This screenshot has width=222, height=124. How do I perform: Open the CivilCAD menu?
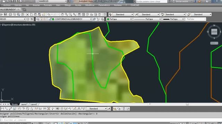135,5
